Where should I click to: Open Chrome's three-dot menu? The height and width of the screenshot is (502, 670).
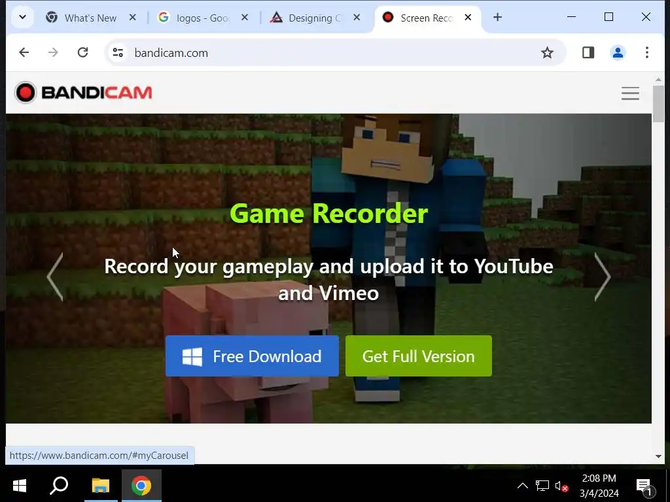coord(647,52)
